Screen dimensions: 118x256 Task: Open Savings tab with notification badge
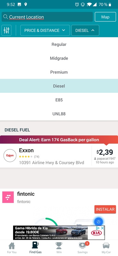coord(83,248)
